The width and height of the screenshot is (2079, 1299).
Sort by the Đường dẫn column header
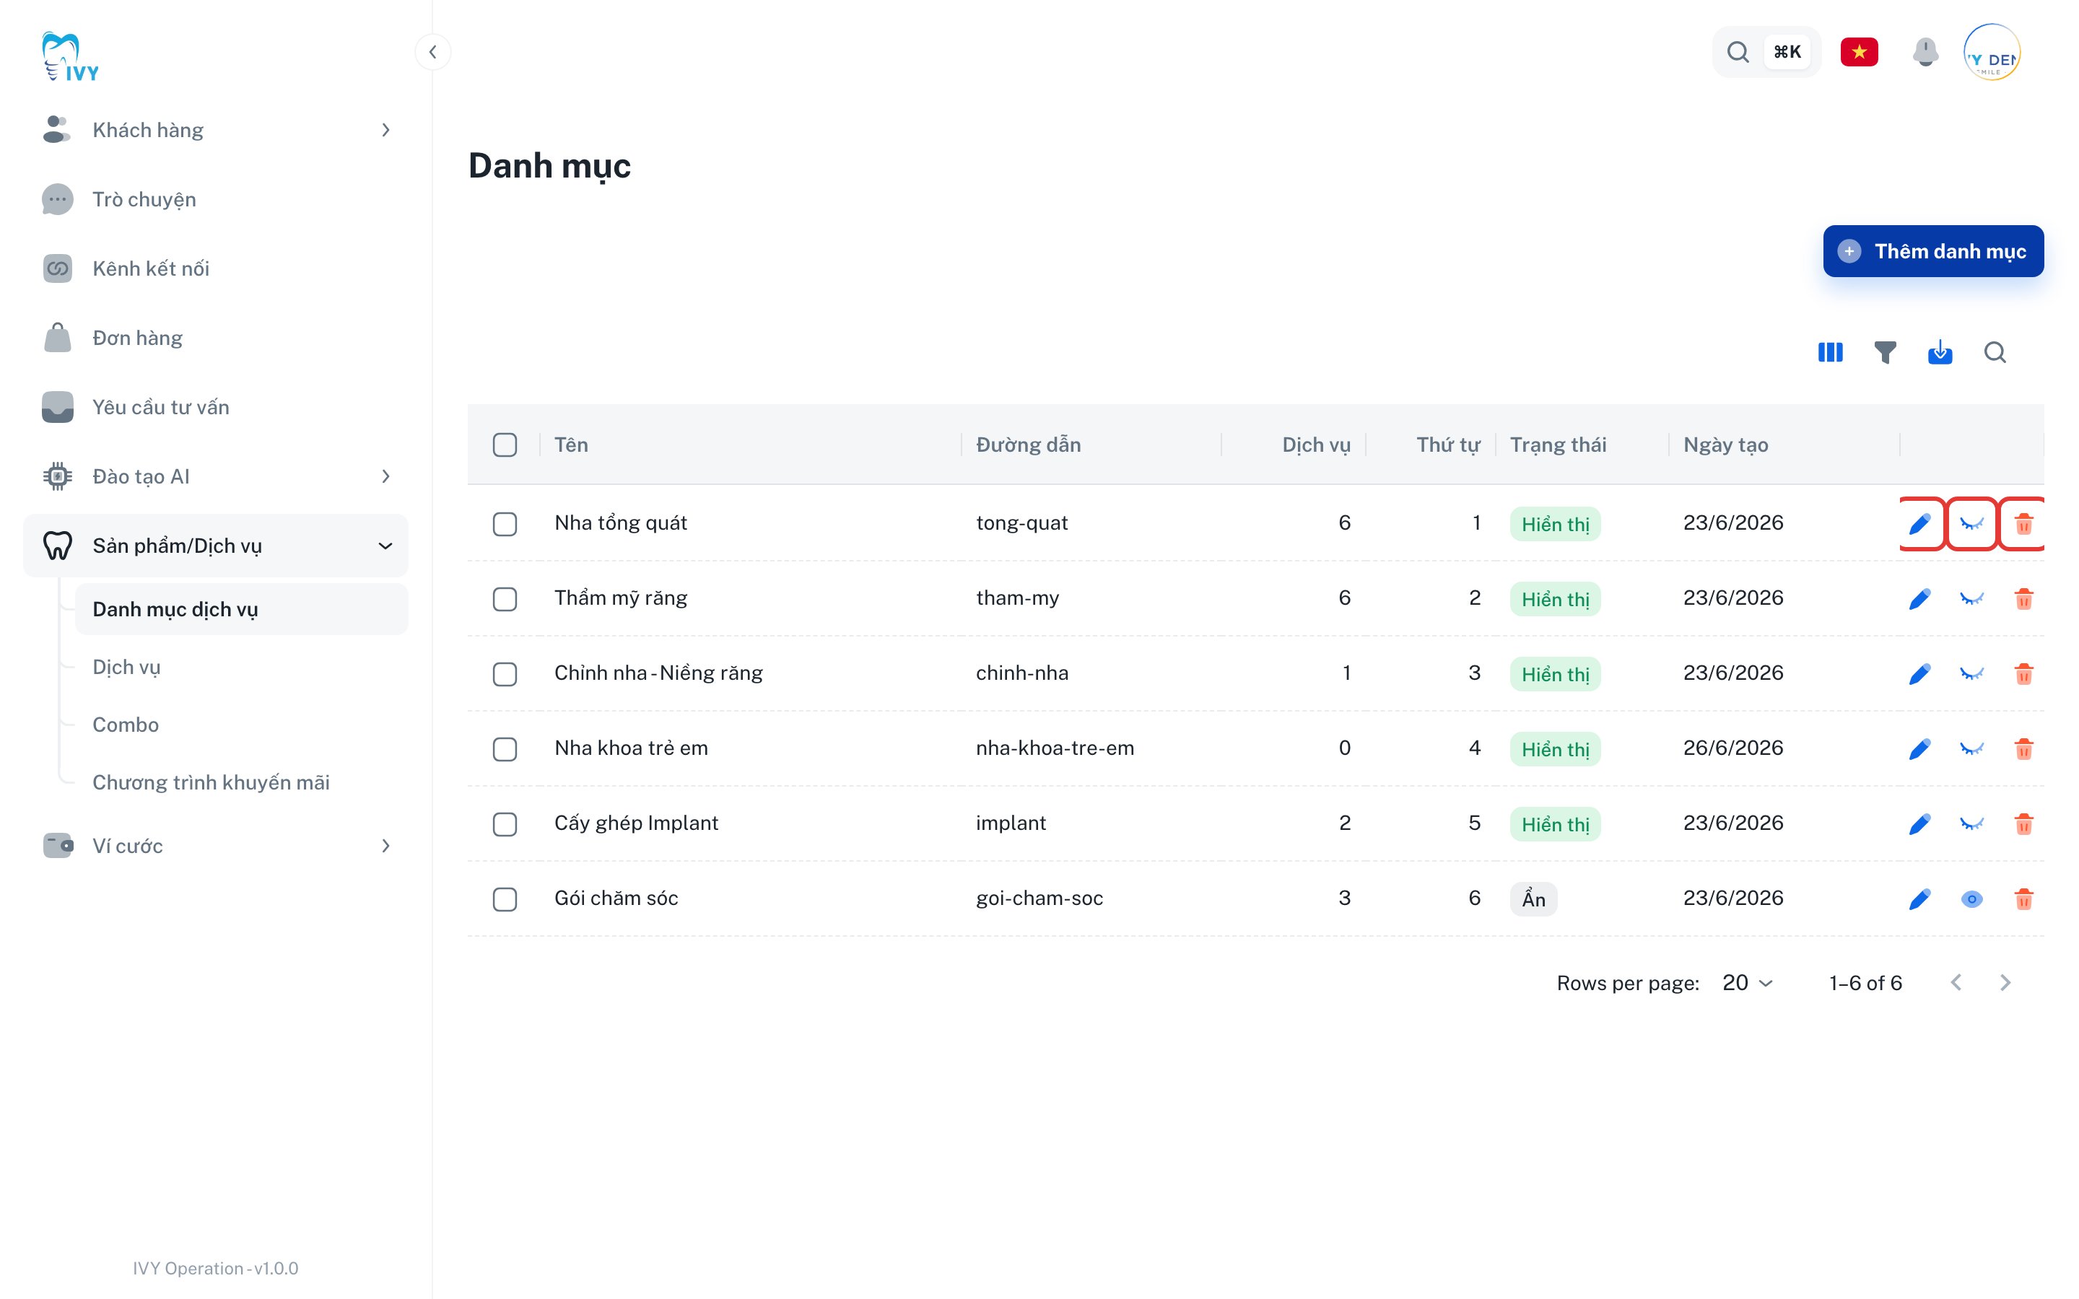pyautogui.click(x=1027, y=445)
